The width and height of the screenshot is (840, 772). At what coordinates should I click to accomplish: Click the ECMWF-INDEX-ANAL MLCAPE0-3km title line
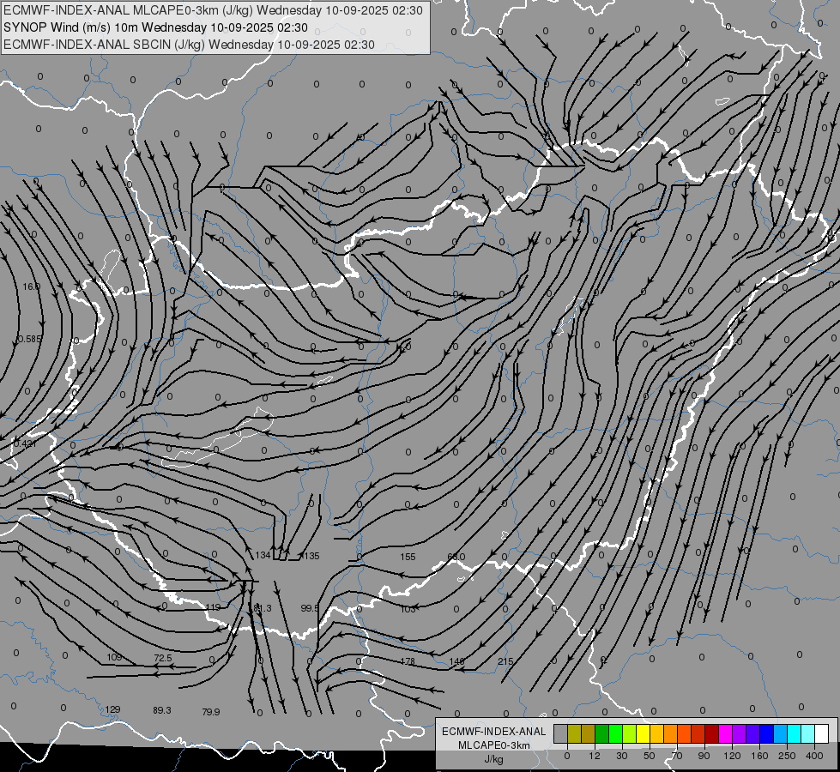[x=213, y=10]
